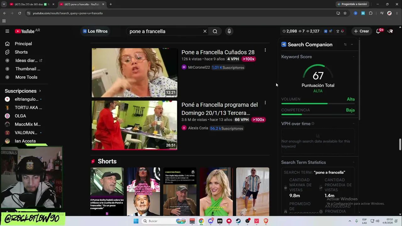Open options for Pone a Francella Cuñados 28
Screen dimensions: 402x226
pyautogui.click(x=265, y=50)
